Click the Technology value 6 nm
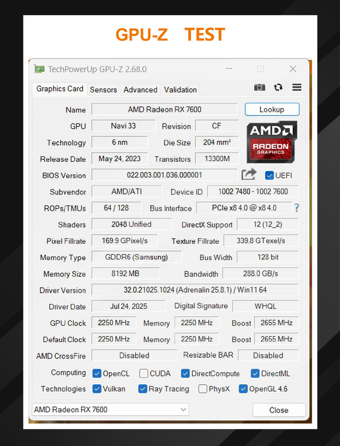Viewport: 340px width, 446px height. click(x=120, y=142)
